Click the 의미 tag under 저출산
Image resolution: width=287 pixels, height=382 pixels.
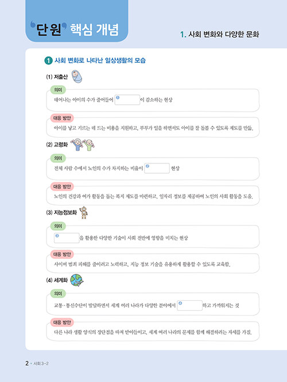[x=58, y=90]
